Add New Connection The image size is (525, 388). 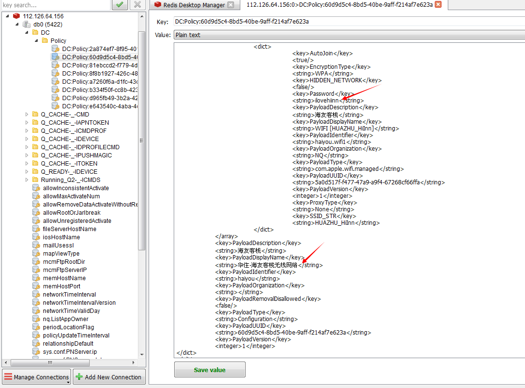(x=109, y=377)
